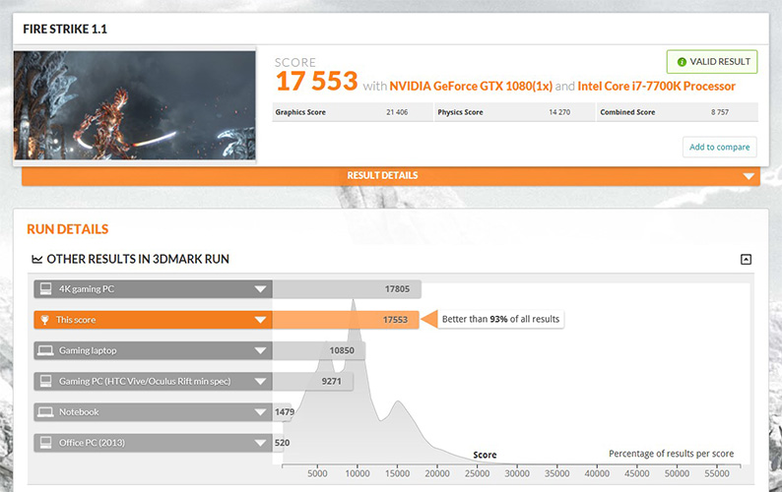Click the Graphics Score value 21 406
The image size is (782, 492).
coord(397,112)
